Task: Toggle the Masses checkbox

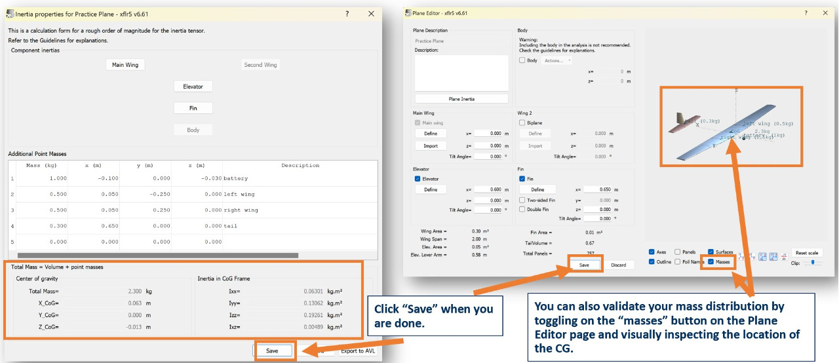Action: [712, 262]
